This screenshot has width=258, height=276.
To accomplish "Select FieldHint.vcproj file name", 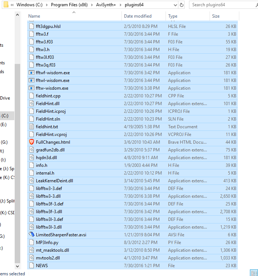I will pyautogui.click(x=51, y=134).
